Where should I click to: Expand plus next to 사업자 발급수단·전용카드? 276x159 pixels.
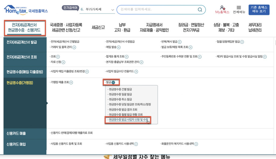click(x=136, y=72)
